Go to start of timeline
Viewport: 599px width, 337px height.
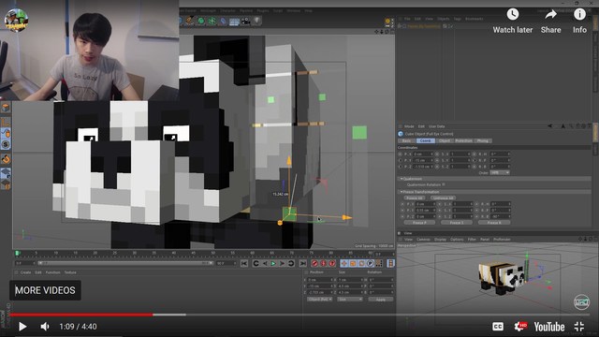[244, 264]
